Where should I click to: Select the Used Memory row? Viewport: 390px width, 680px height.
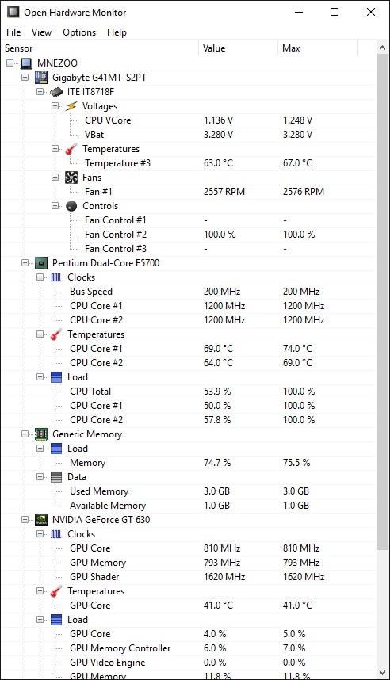click(x=189, y=491)
